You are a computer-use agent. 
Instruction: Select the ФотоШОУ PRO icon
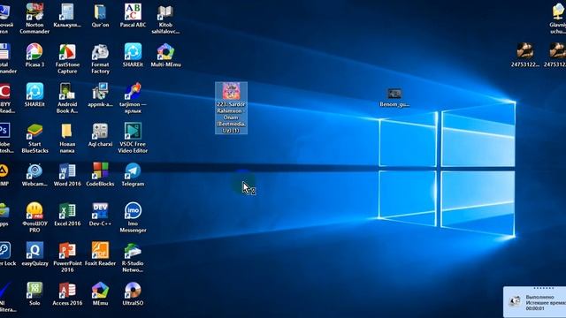(x=34, y=217)
